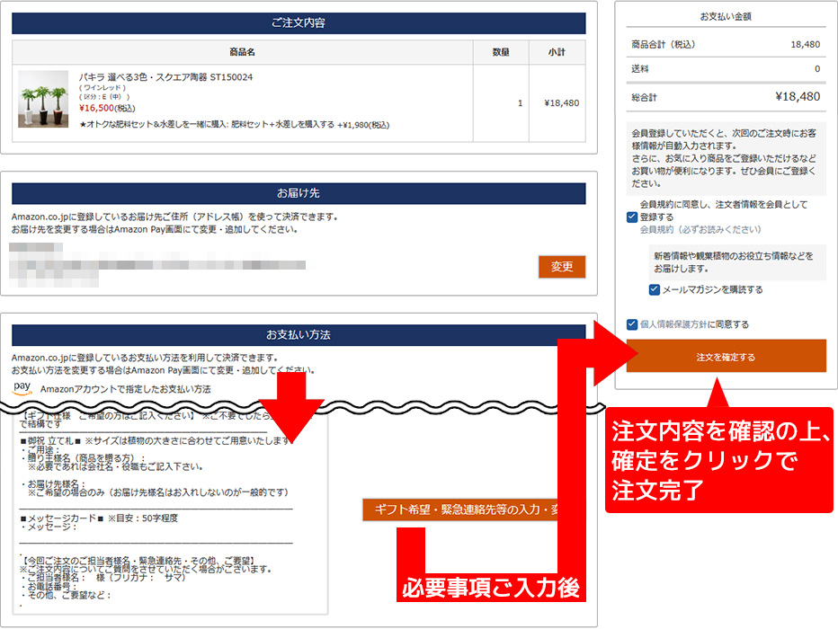
Task: Click the orange 変更 address change button
Action: click(x=561, y=267)
